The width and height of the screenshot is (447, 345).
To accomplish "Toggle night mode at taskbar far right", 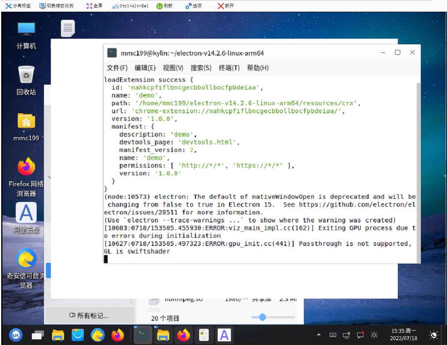I will [434, 335].
